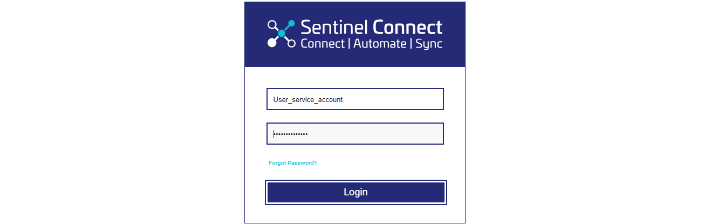Click "Connect" in the header tagline
704x224 pixels.
pyautogui.click(x=322, y=44)
